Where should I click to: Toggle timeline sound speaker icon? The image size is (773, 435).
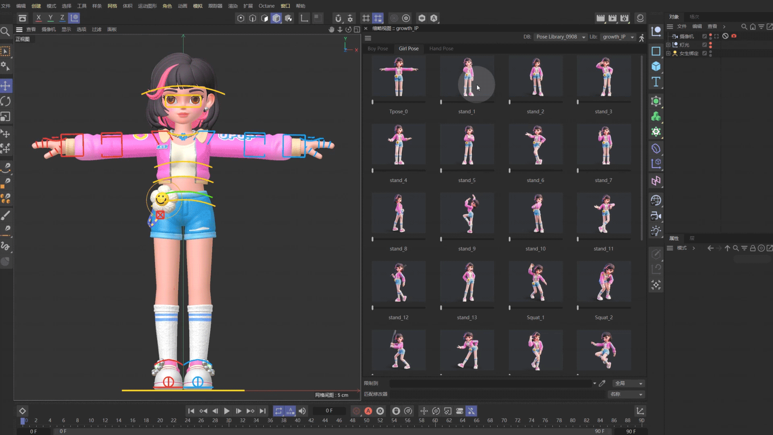[x=302, y=411]
